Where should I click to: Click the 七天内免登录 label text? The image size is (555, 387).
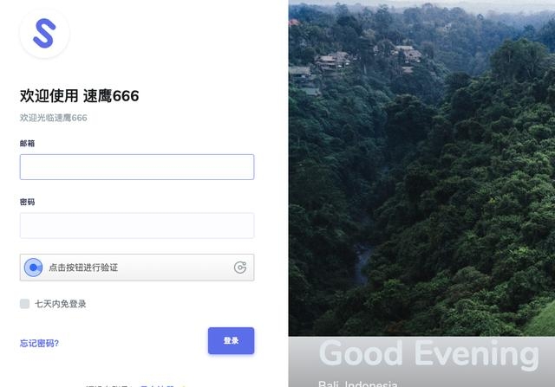coord(61,304)
